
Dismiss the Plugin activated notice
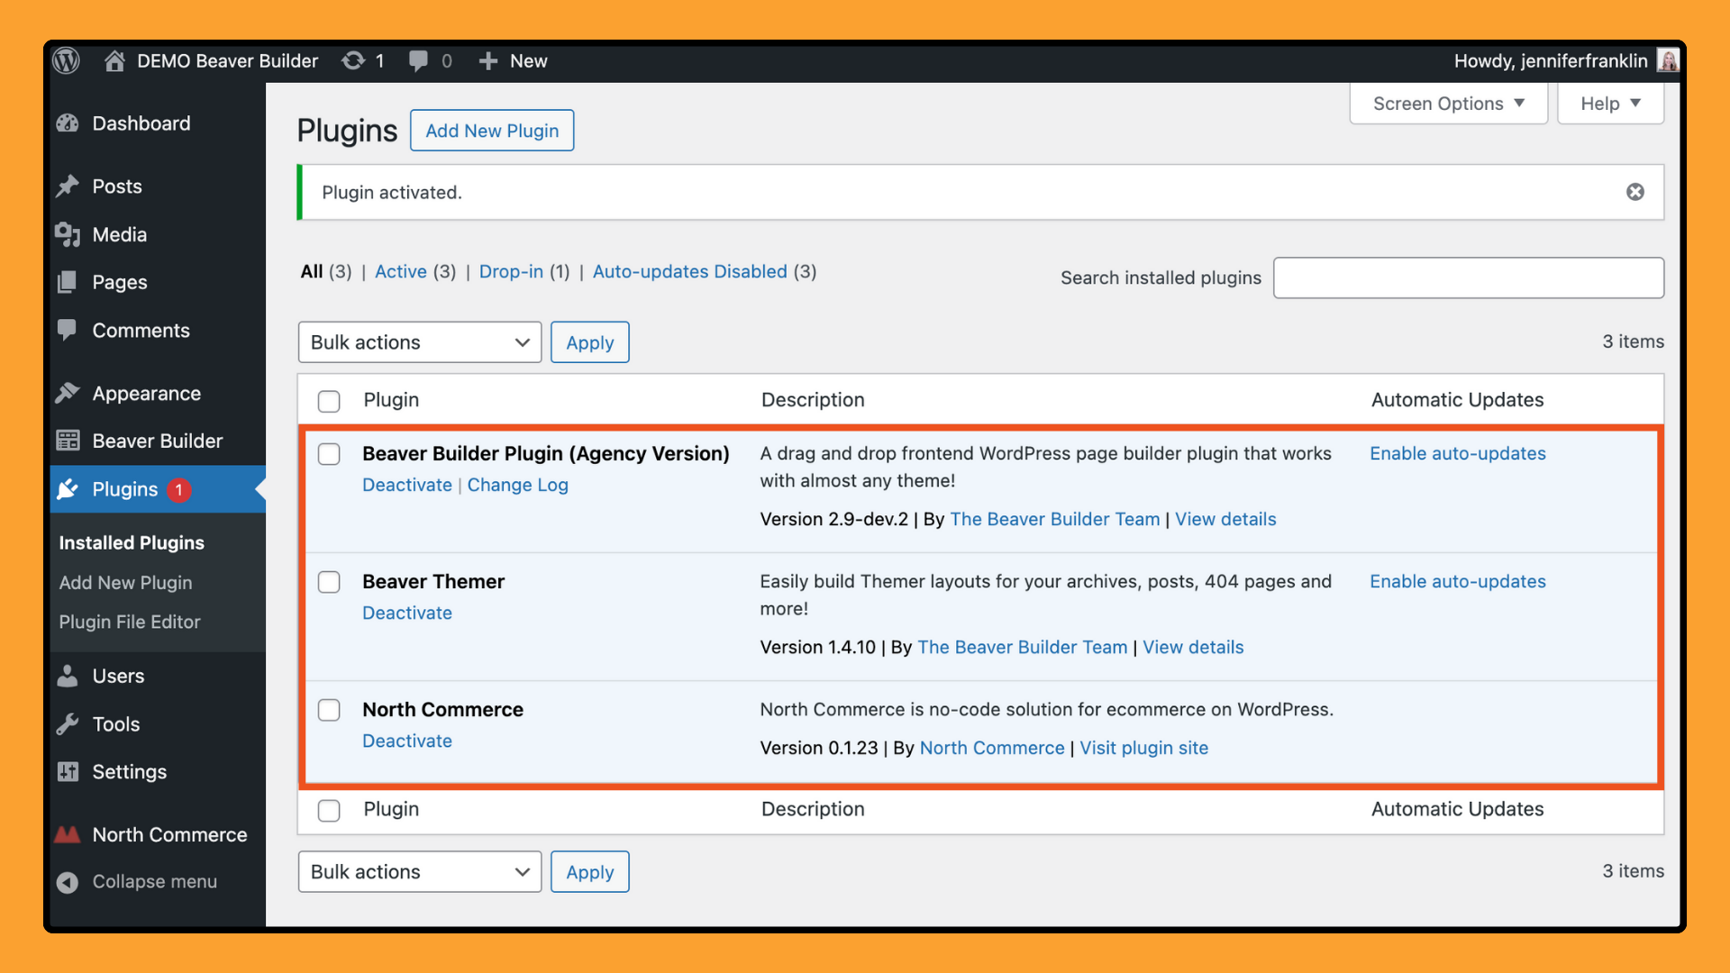click(x=1635, y=192)
